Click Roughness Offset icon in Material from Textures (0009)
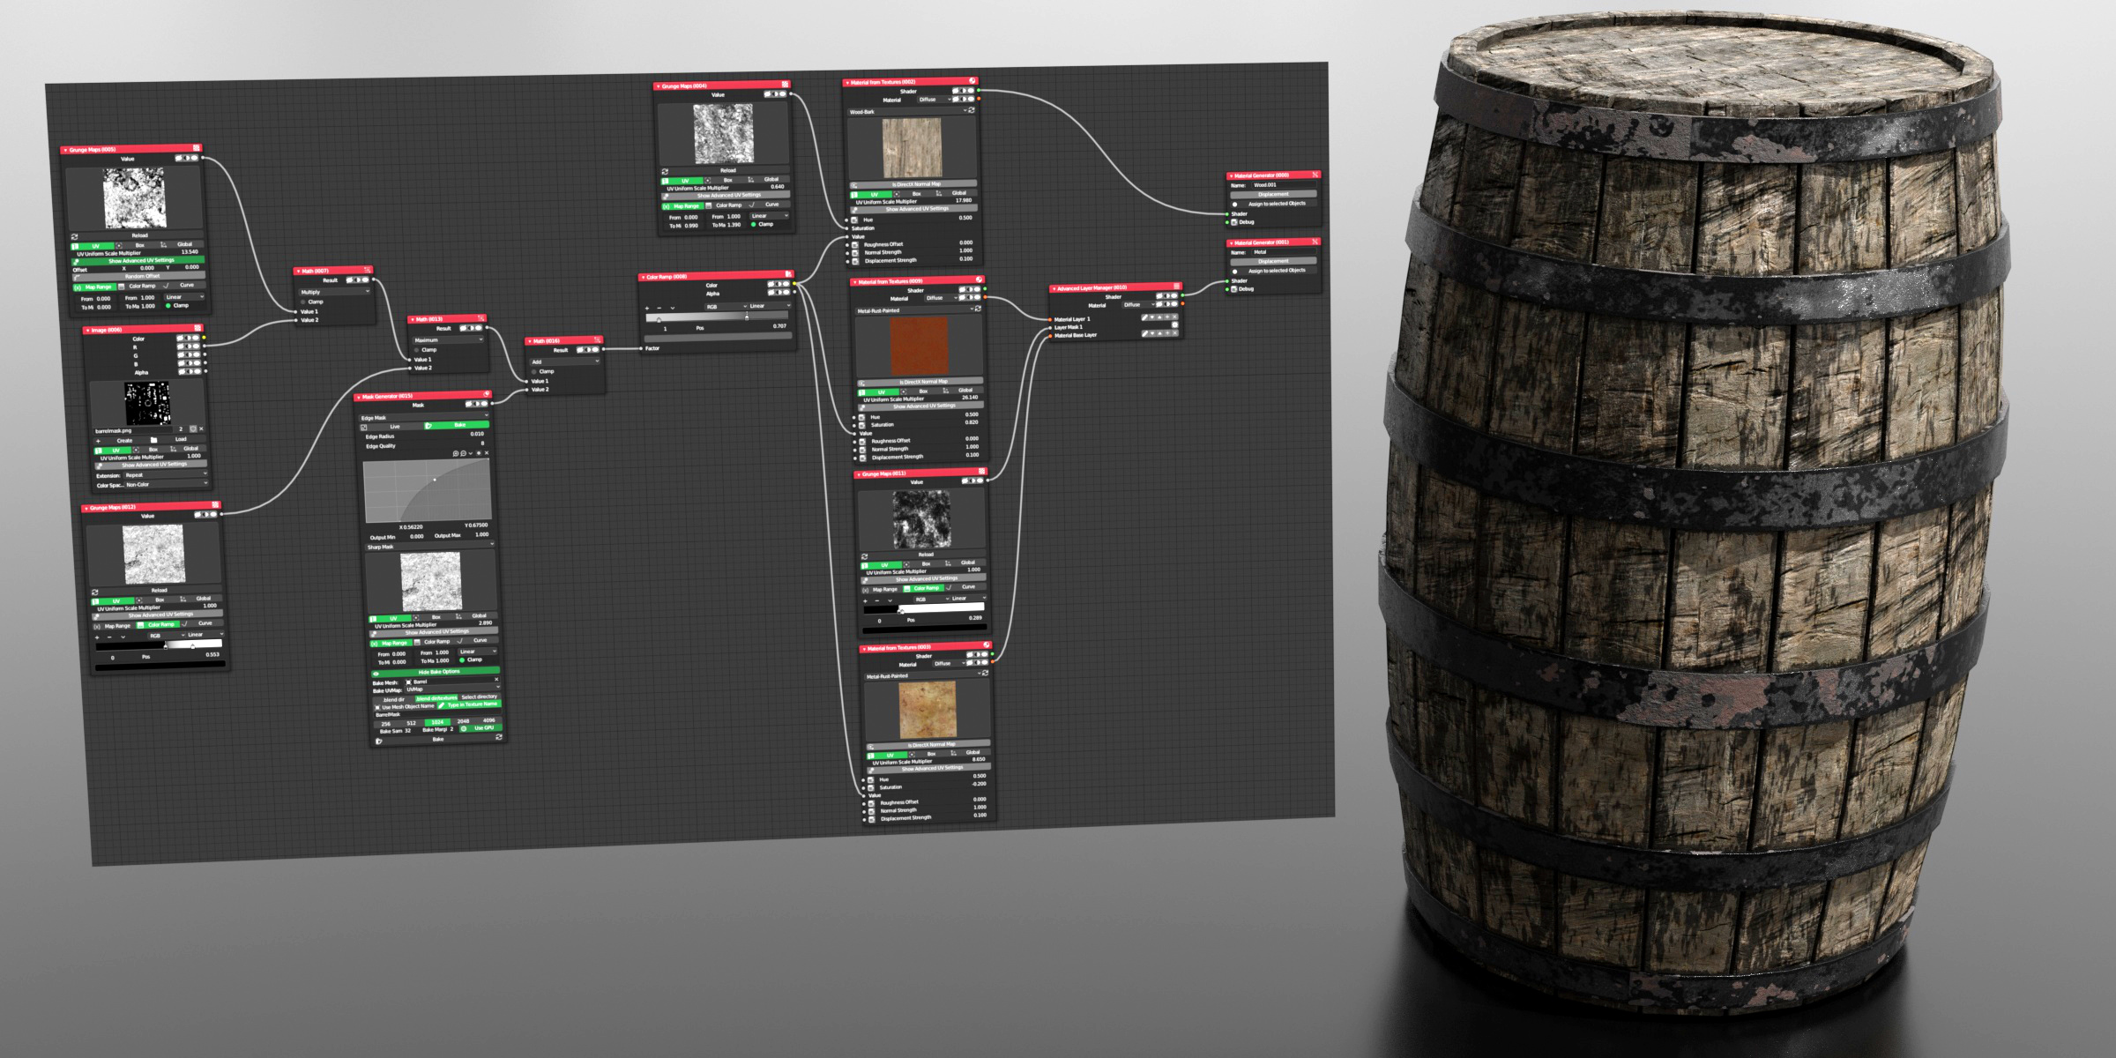This screenshot has width=2116, height=1058. [862, 440]
